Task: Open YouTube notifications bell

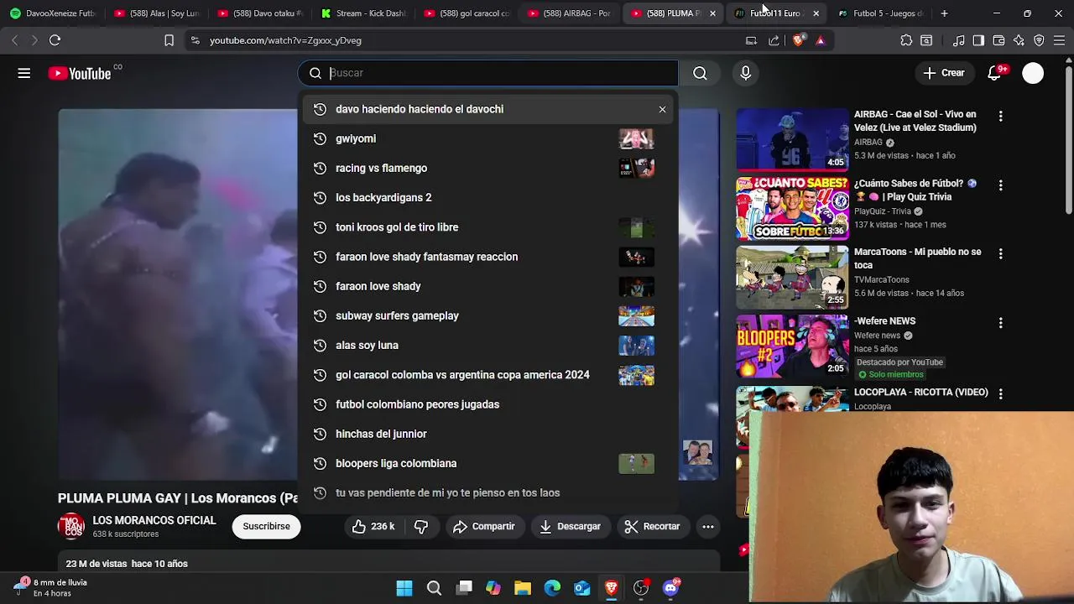Action: pos(994,73)
